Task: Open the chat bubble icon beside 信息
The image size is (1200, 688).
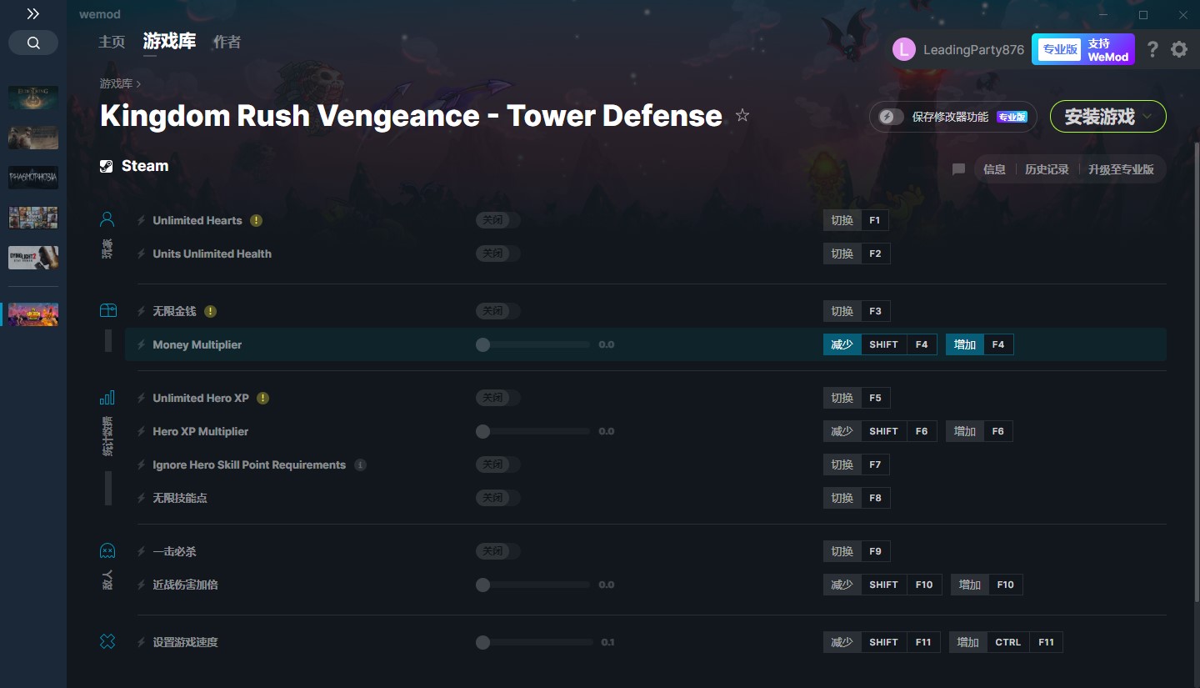Action: (x=958, y=169)
